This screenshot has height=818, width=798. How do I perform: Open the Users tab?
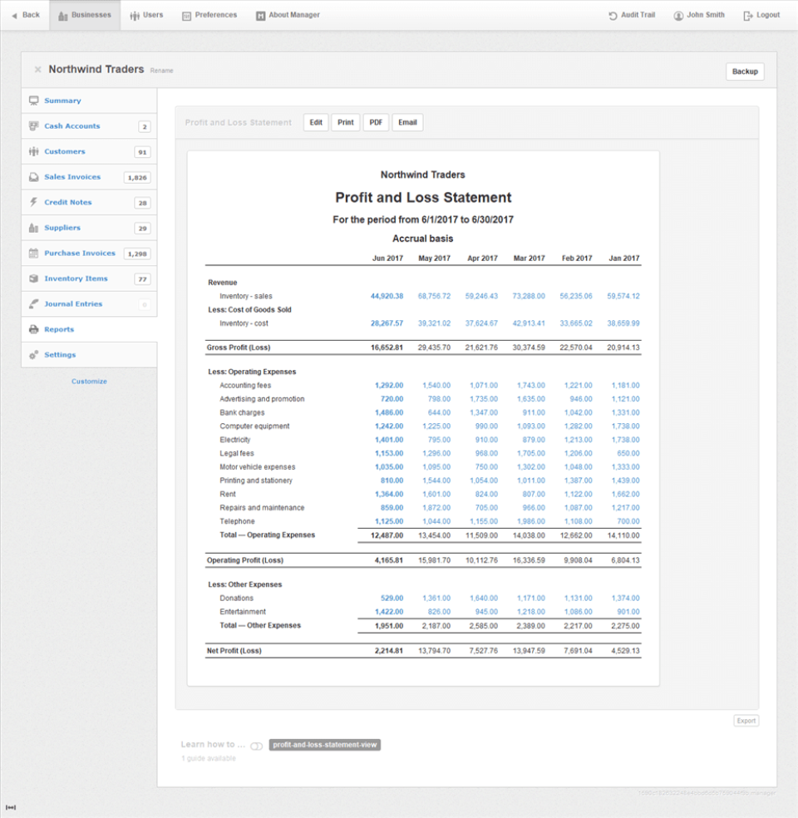146,14
